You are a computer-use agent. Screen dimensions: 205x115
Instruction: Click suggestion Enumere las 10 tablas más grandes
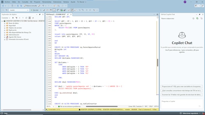(181, 95)
